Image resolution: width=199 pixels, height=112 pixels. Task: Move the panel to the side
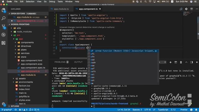click(192, 62)
